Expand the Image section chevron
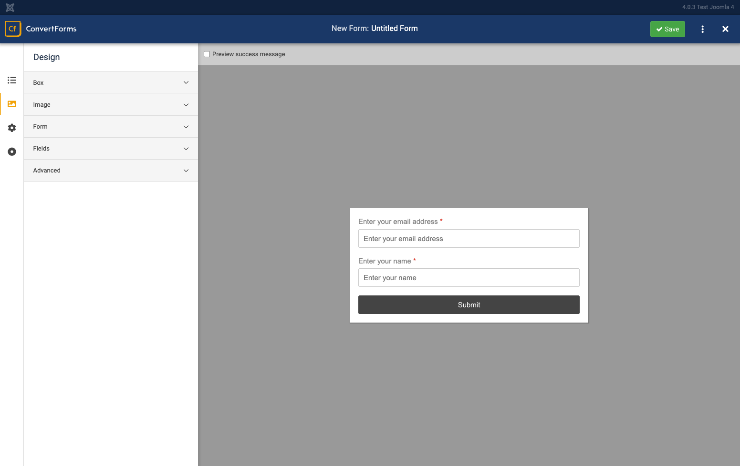Screen dimensions: 740x466 pyautogui.click(x=186, y=105)
